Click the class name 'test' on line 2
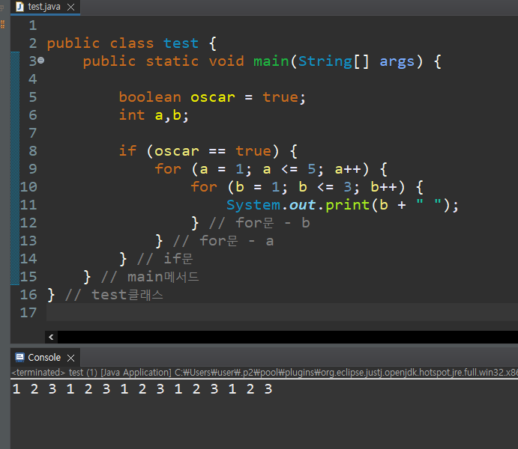The height and width of the screenshot is (449, 518). (x=181, y=43)
